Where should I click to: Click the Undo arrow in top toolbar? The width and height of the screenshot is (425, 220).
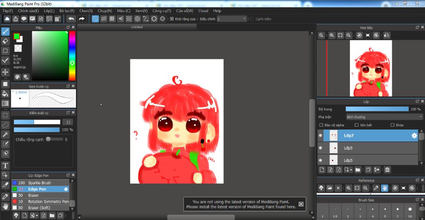pyautogui.click(x=71, y=19)
